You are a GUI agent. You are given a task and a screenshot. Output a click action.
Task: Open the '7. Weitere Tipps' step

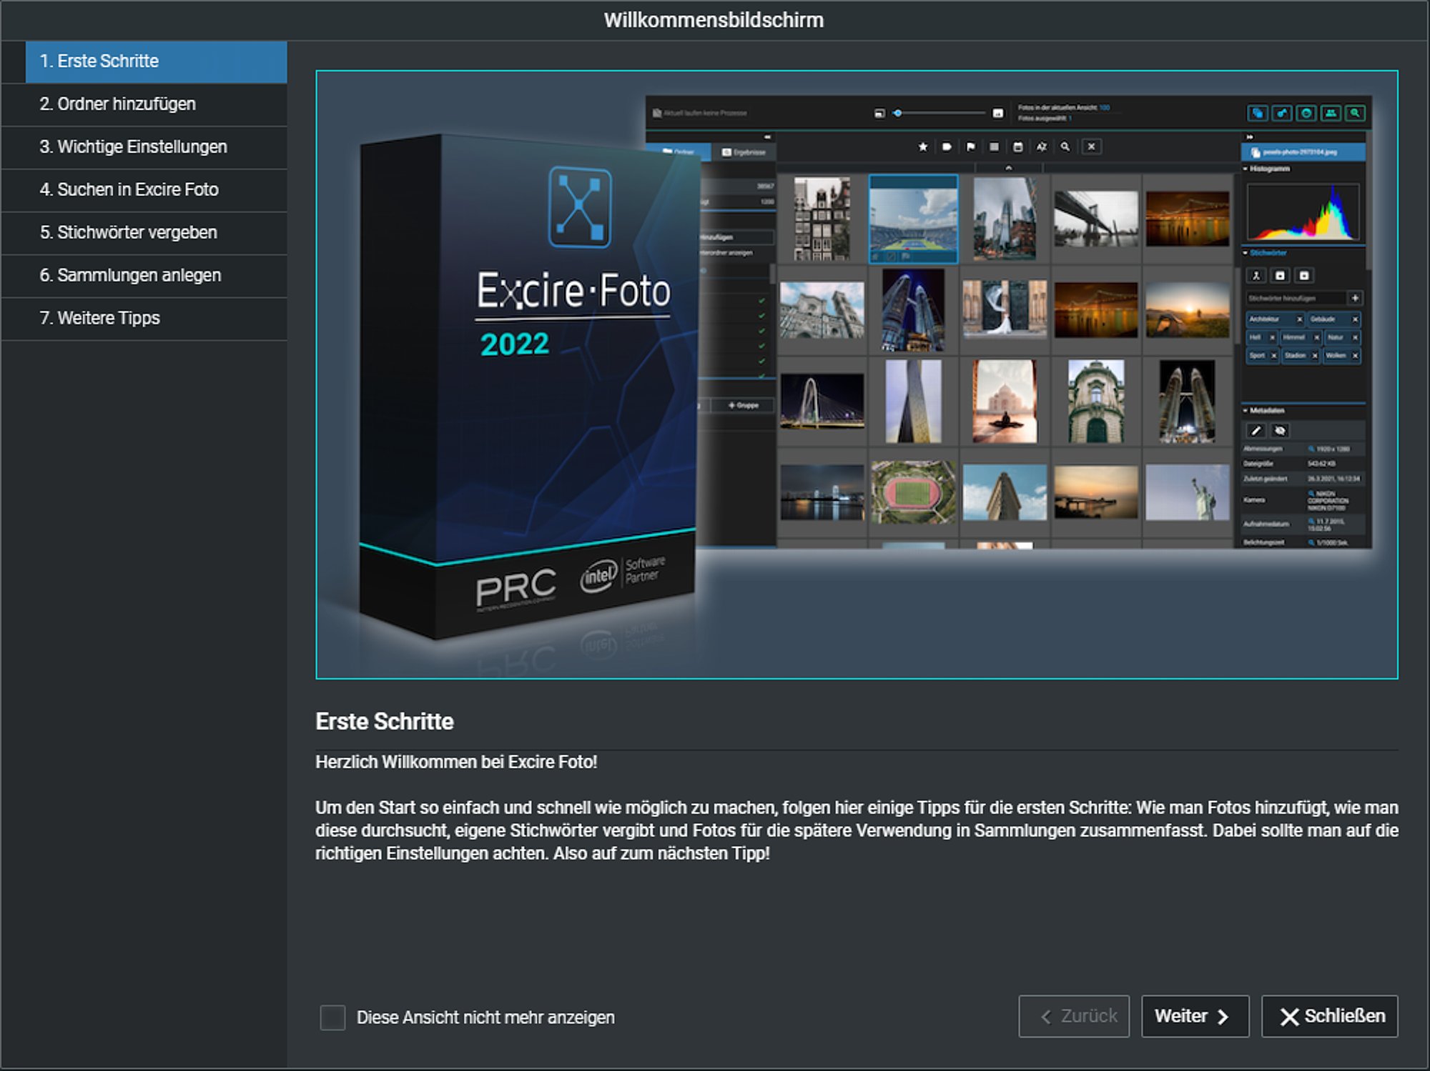[x=144, y=319]
